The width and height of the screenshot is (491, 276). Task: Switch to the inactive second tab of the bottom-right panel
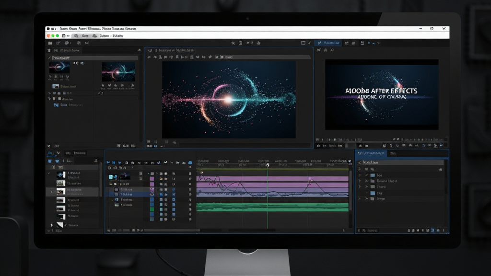pyautogui.click(x=393, y=153)
